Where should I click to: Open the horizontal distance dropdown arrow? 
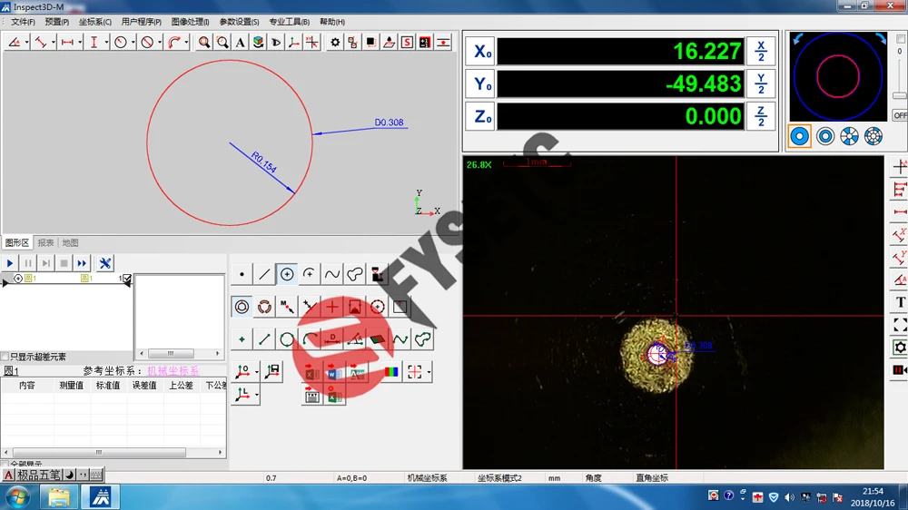coord(80,43)
